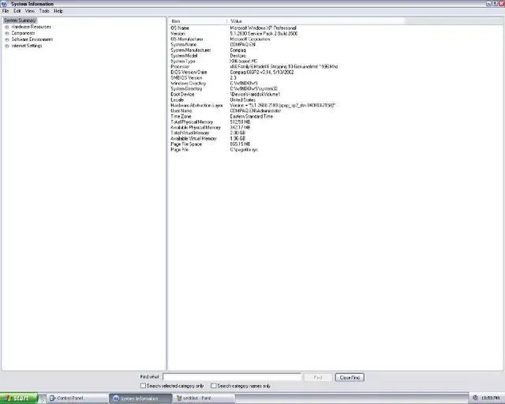Select Internet Settings in the tree
The width and height of the screenshot is (505, 404).
27,46
